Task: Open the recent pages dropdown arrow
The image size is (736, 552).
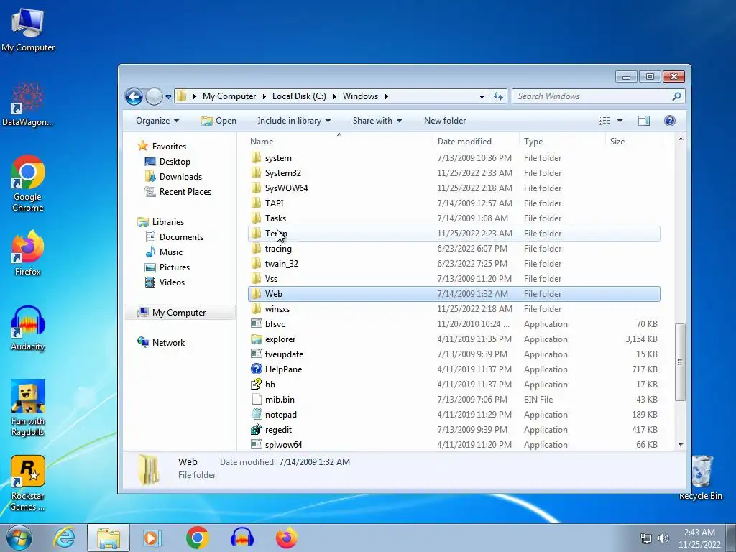Action: pos(168,97)
